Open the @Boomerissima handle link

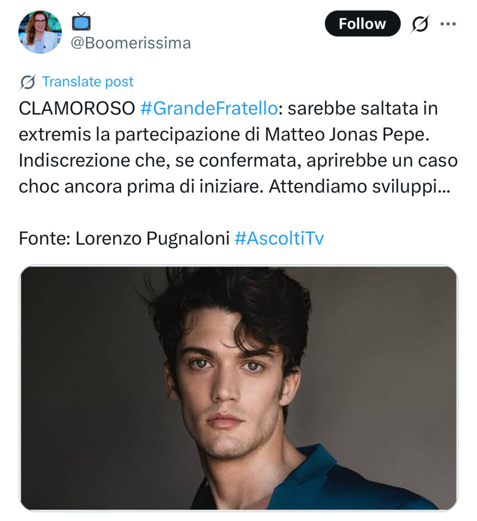(x=130, y=43)
